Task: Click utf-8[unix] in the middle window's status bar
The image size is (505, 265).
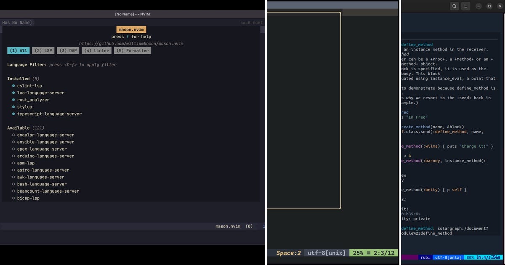Action: (x=327, y=253)
